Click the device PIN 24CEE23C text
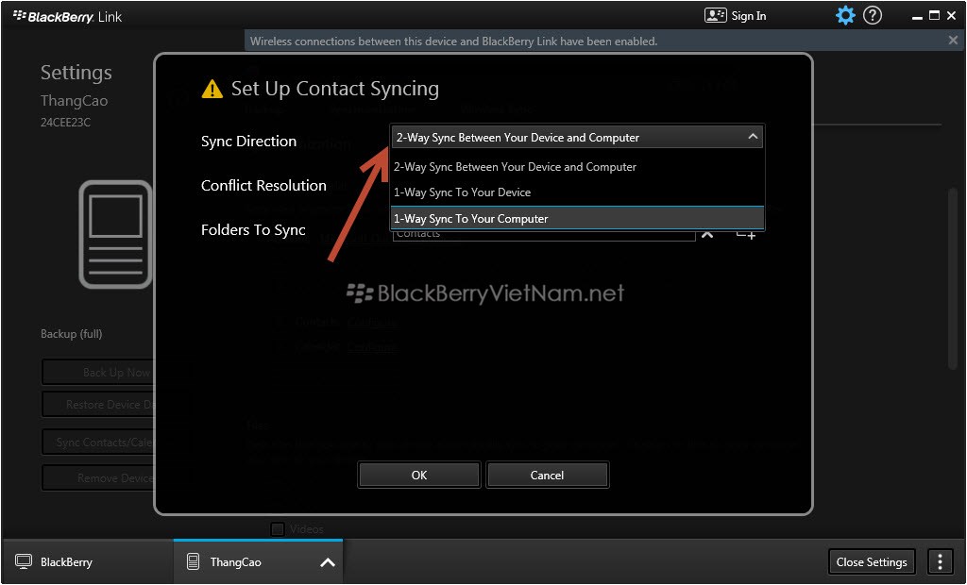The width and height of the screenshot is (967, 585). 65,122
